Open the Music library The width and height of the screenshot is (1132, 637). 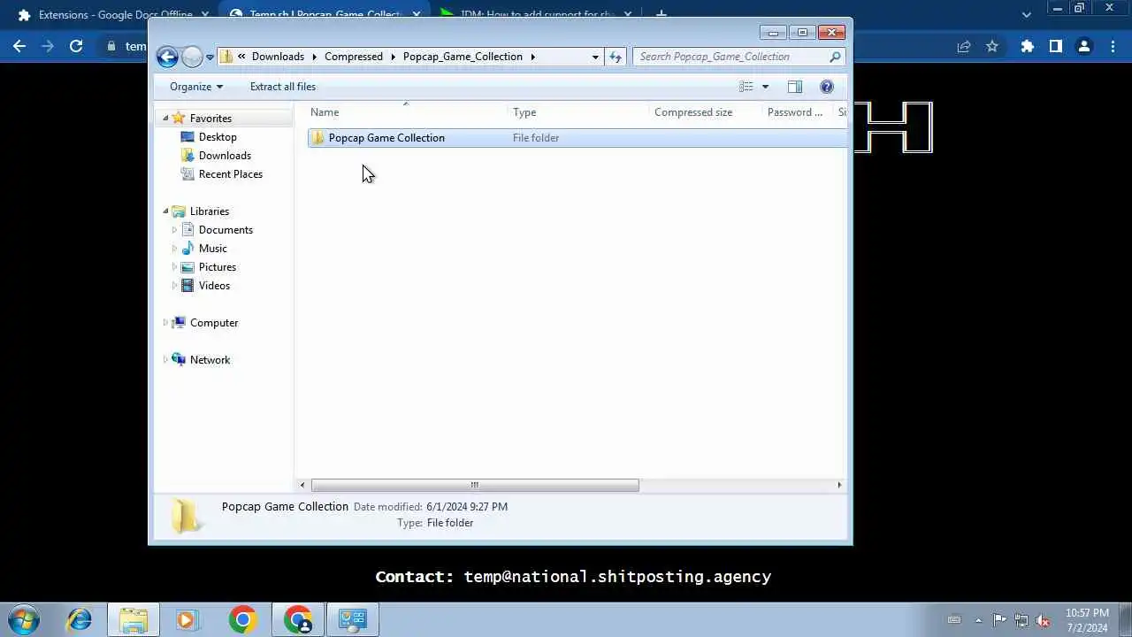coord(213,249)
